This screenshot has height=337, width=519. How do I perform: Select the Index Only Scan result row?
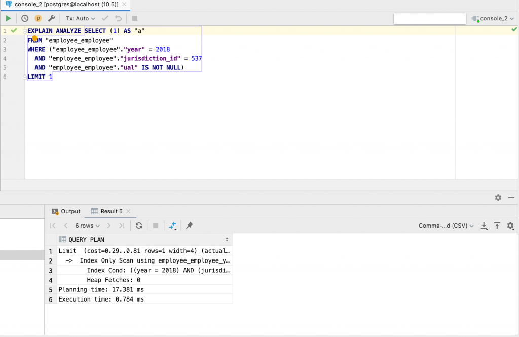(x=144, y=260)
